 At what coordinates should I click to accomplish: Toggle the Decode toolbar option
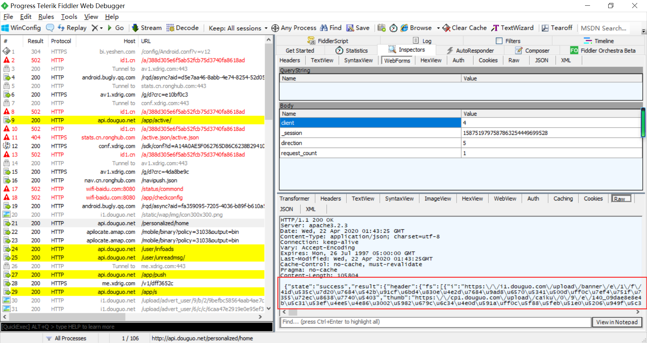click(182, 28)
